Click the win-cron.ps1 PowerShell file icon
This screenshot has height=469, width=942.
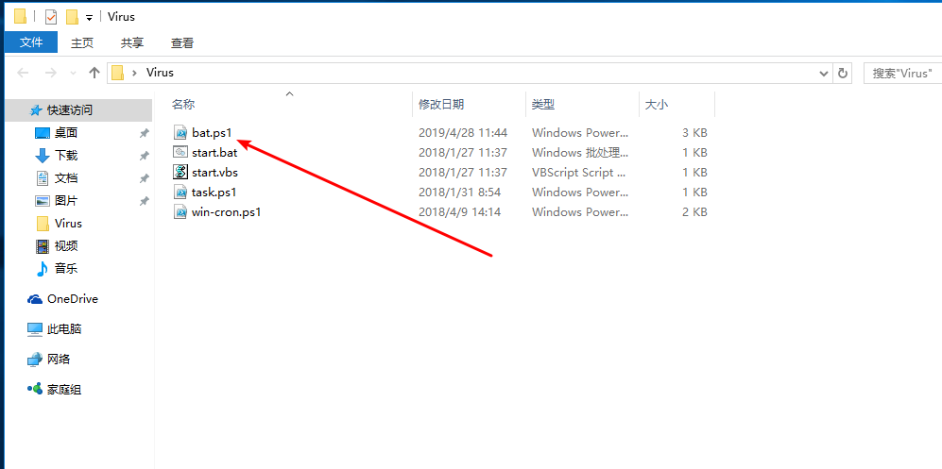click(180, 211)
